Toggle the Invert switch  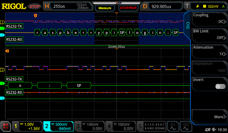pyautogui.click(x=221, y=87)
